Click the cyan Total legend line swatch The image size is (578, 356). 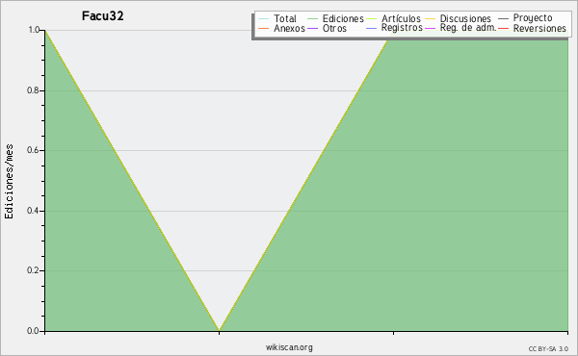click(264, 18)
